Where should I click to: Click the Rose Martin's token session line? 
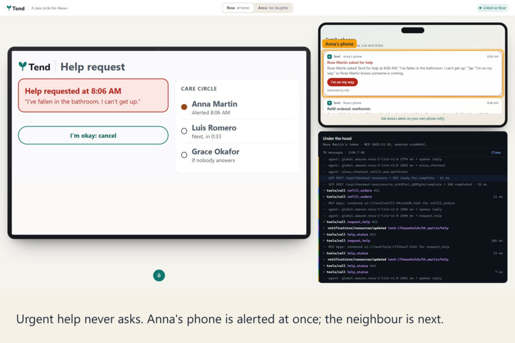coord(374,144)
